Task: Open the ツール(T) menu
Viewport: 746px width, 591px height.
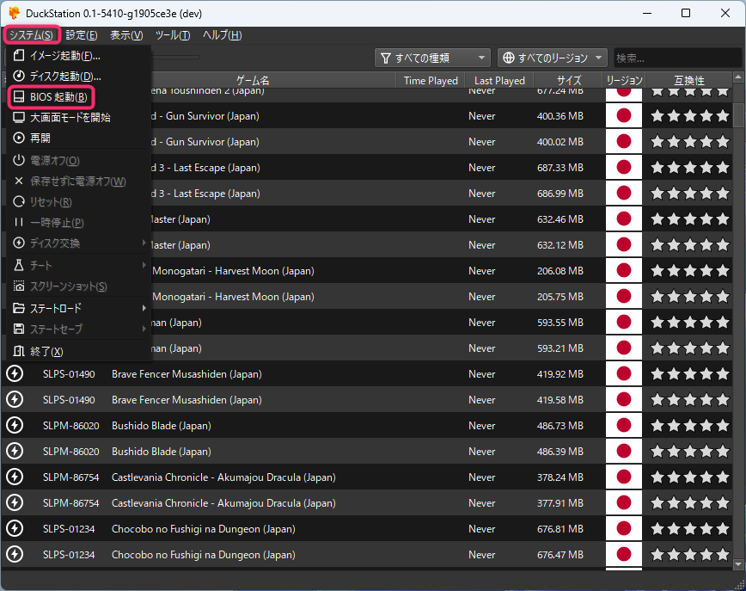Action: point(173,35)
